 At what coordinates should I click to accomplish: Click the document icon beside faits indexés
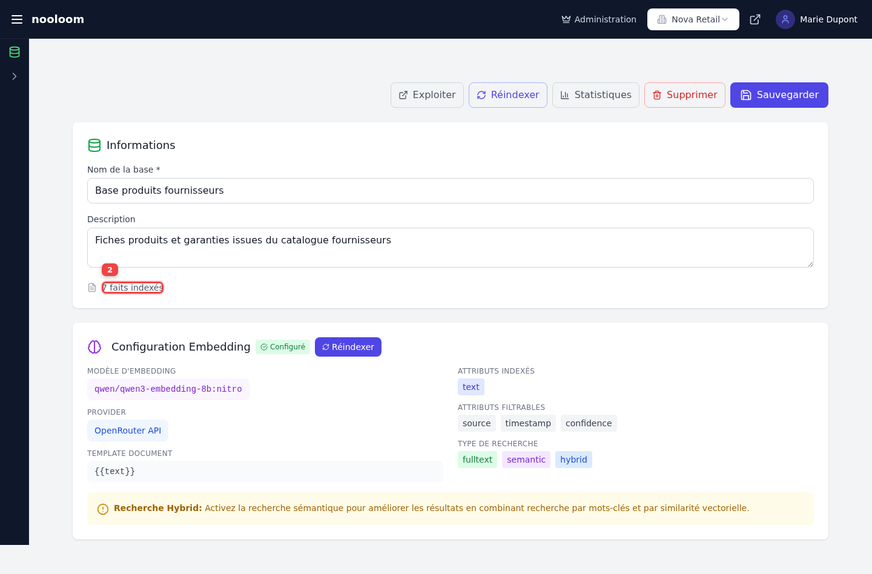92,288
